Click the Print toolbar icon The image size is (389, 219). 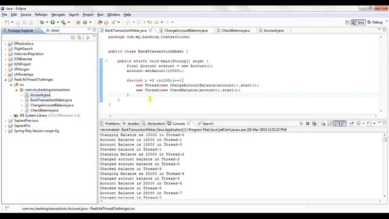(x=31, y=23)
